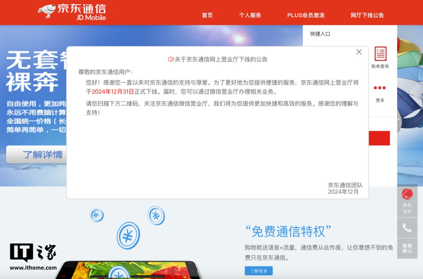Click the large center yen coin icon
423x279 pixels.
[128, 236]
